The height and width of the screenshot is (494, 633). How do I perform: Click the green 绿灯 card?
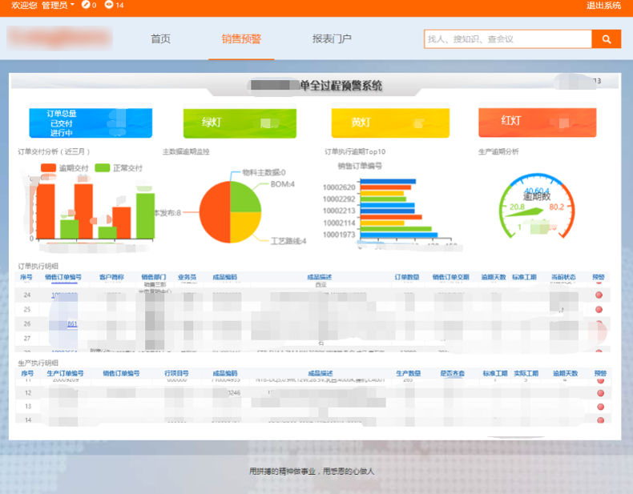240,122
